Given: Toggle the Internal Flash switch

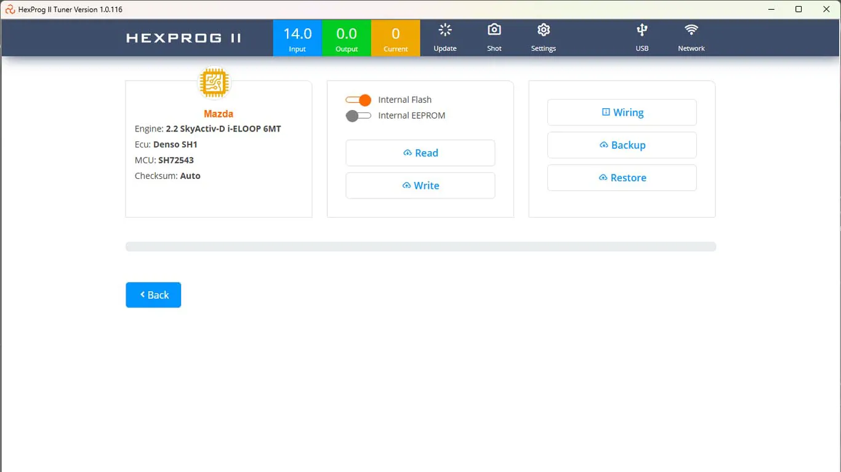Looking at the screenshot, I should pyautogui.click(x=358, y=100).
